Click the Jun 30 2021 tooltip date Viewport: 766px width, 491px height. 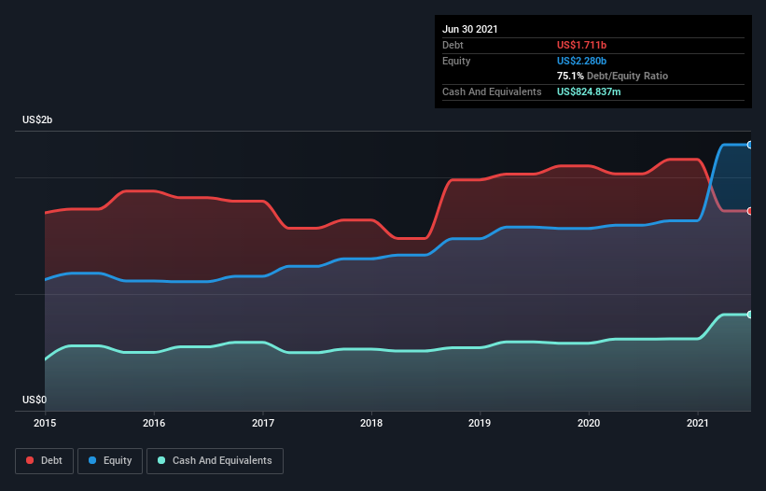[x=470, y=29]
